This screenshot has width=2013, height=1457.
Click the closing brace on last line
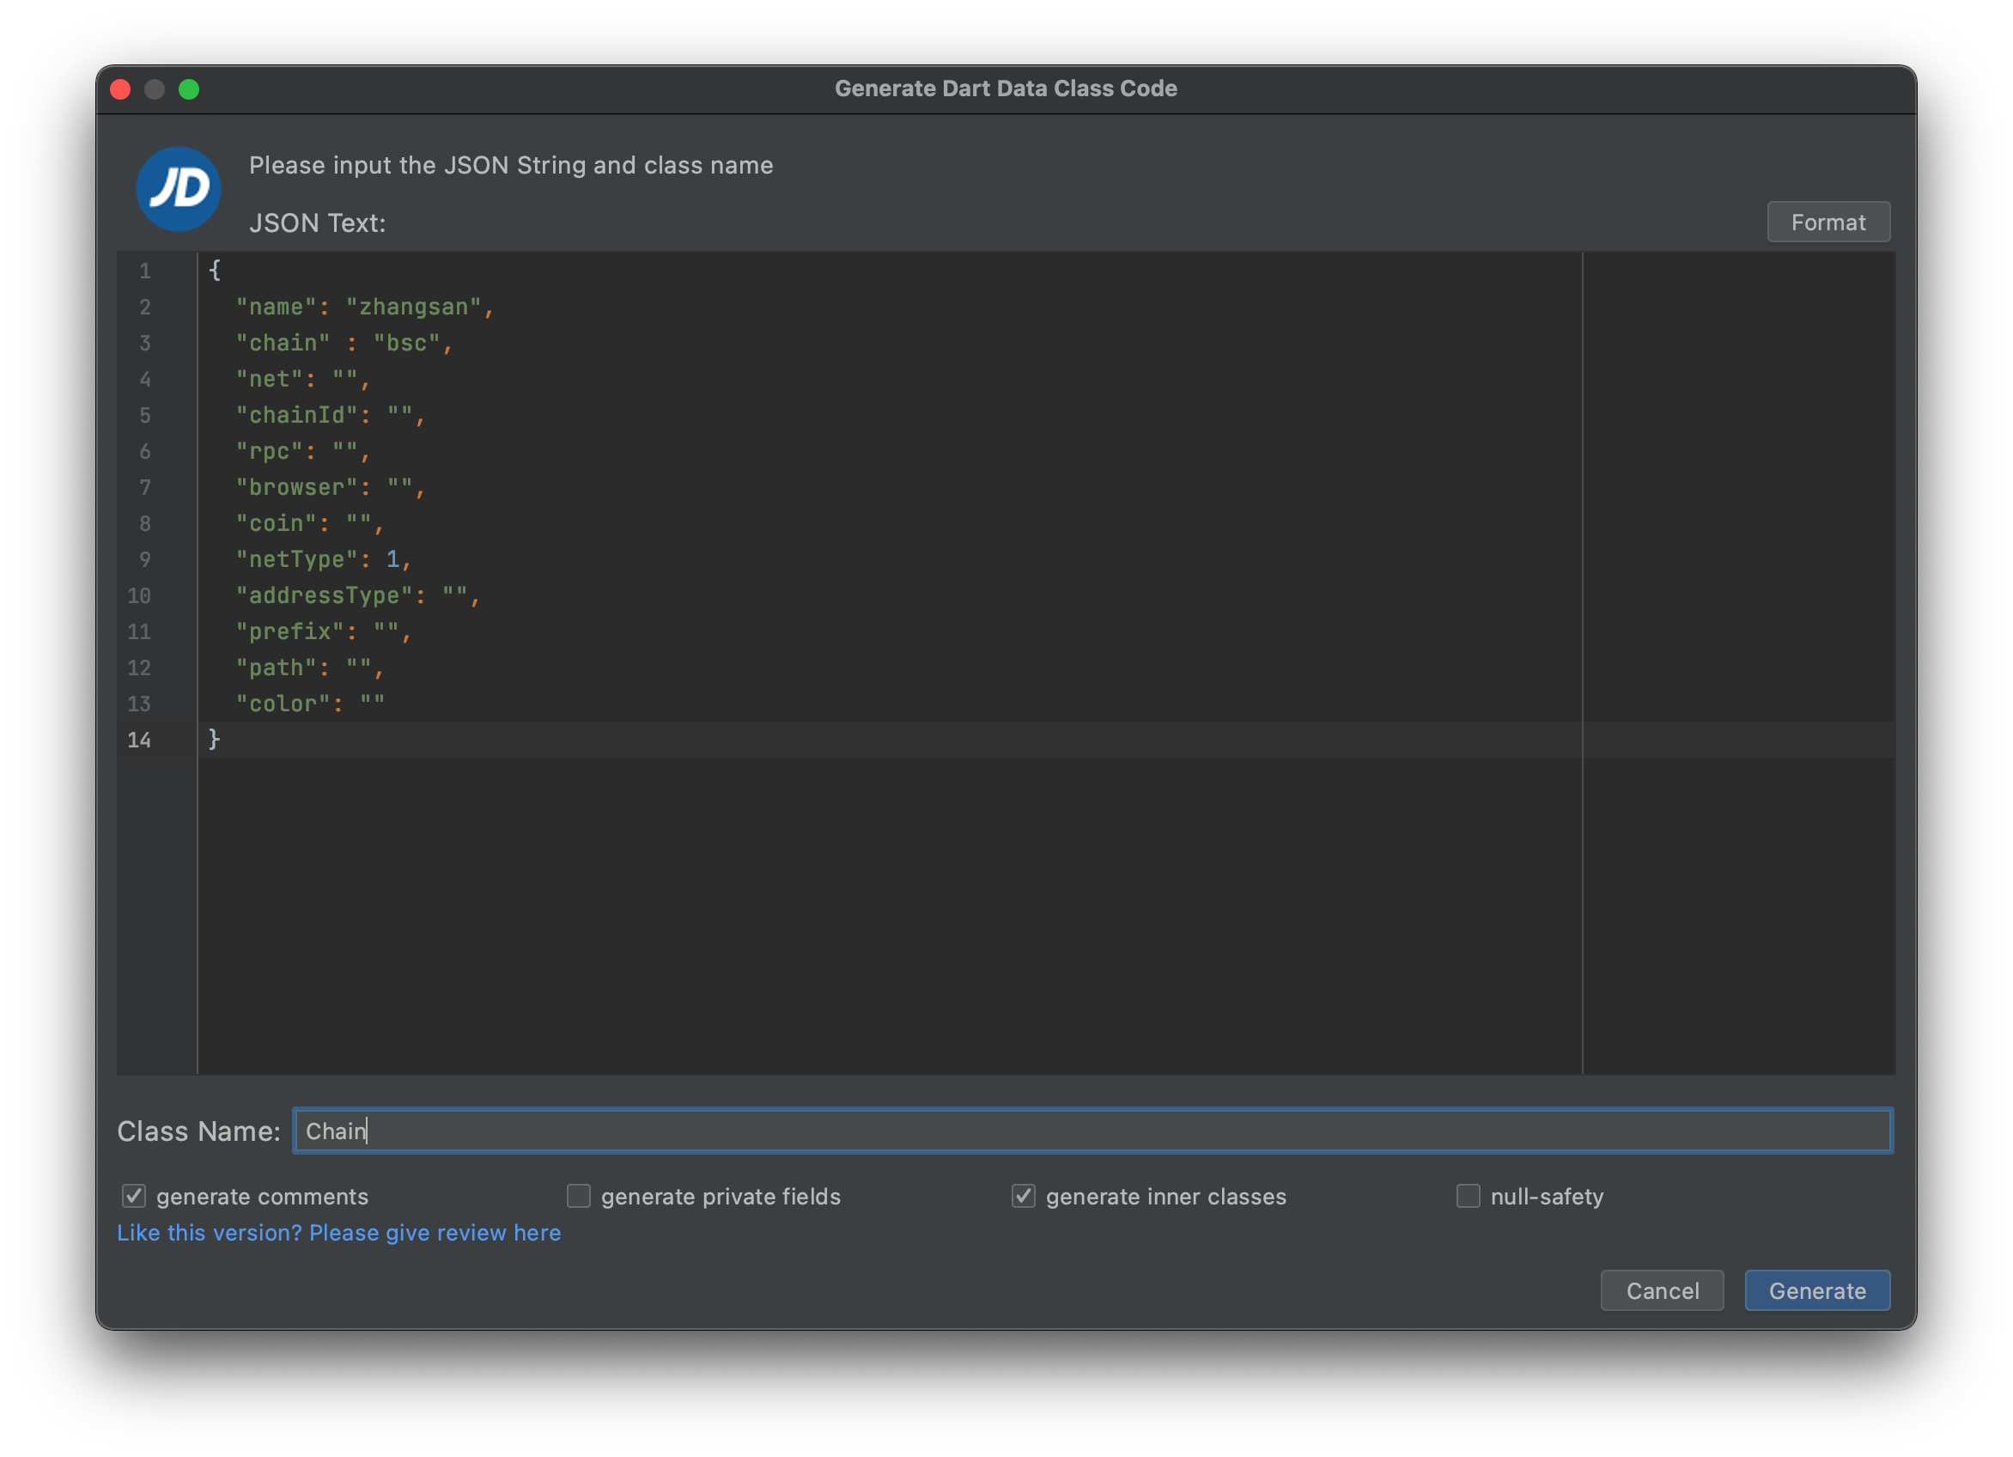tap(214, 739)
